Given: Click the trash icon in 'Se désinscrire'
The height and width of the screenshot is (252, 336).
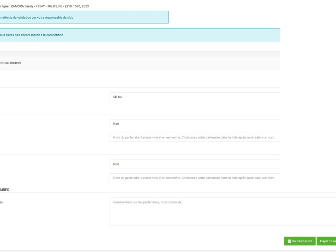Looking at the screenshot, I should tap(289, 241).
